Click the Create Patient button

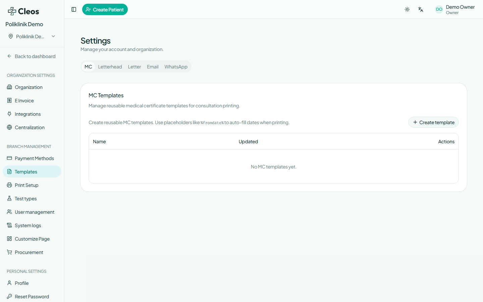pyautogui.click(x=105, y=9)
